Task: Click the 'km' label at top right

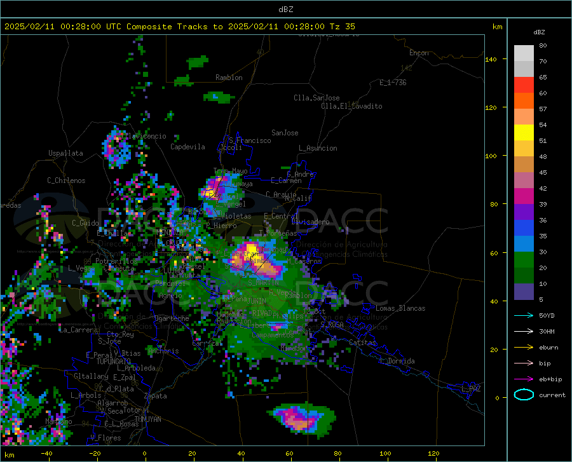Action: (497, 27)
